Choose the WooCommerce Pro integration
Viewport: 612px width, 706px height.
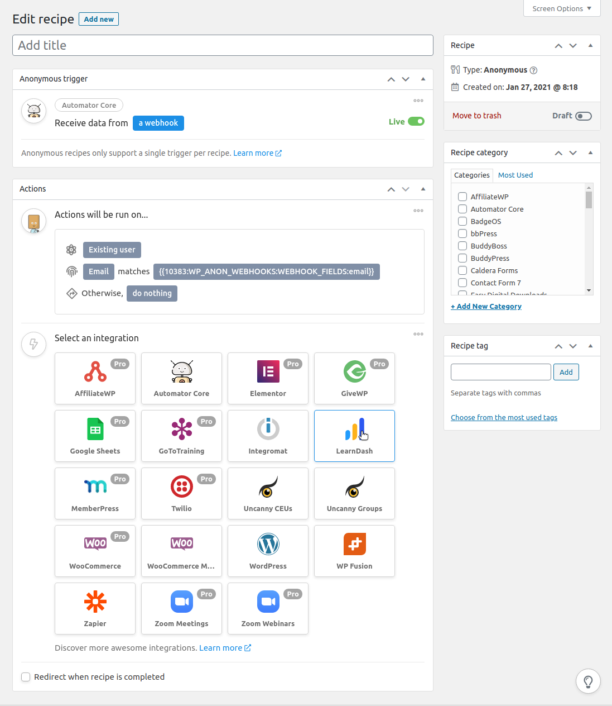pos(95,551)
